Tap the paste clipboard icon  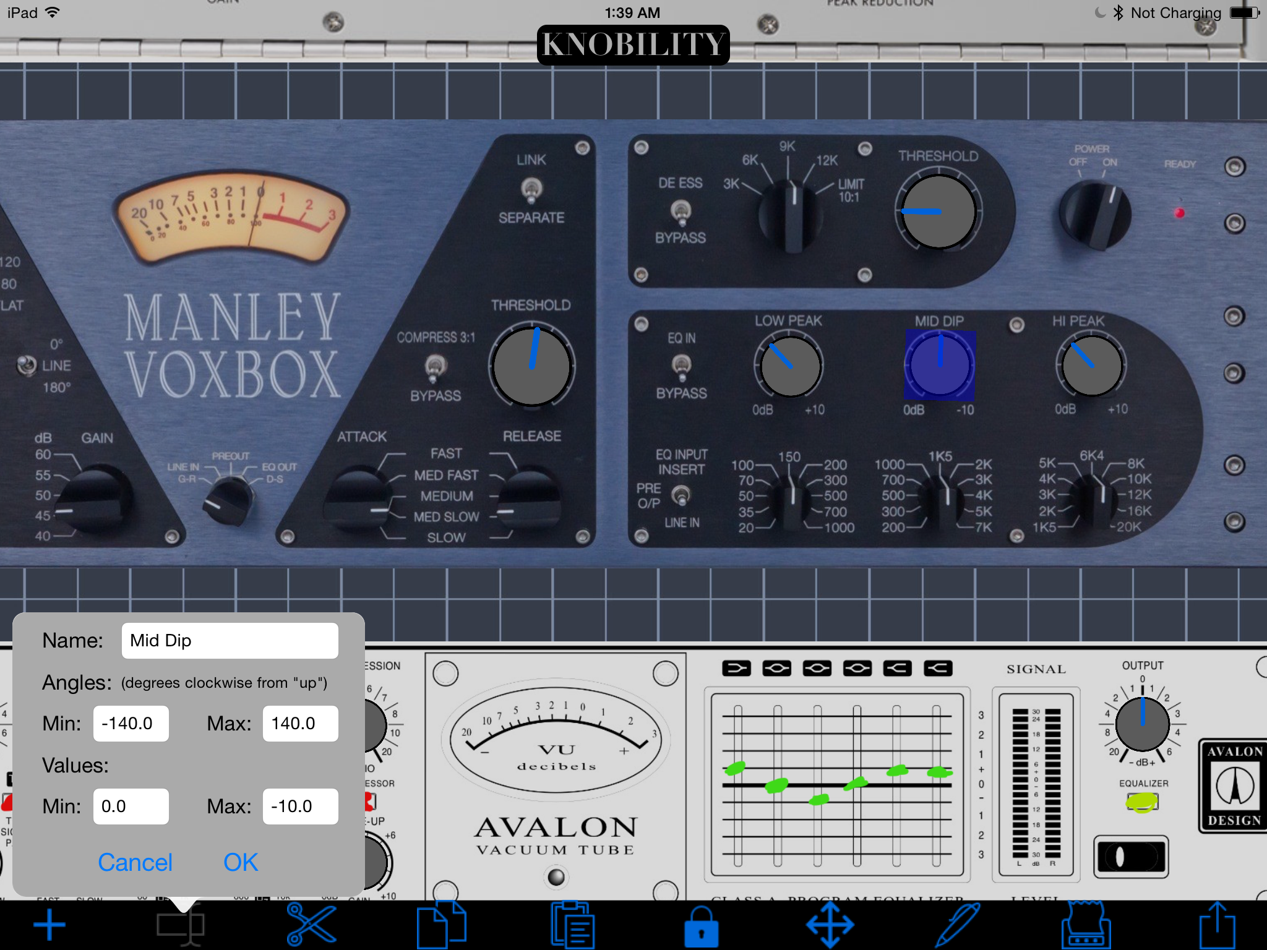[x=572, y=925]
